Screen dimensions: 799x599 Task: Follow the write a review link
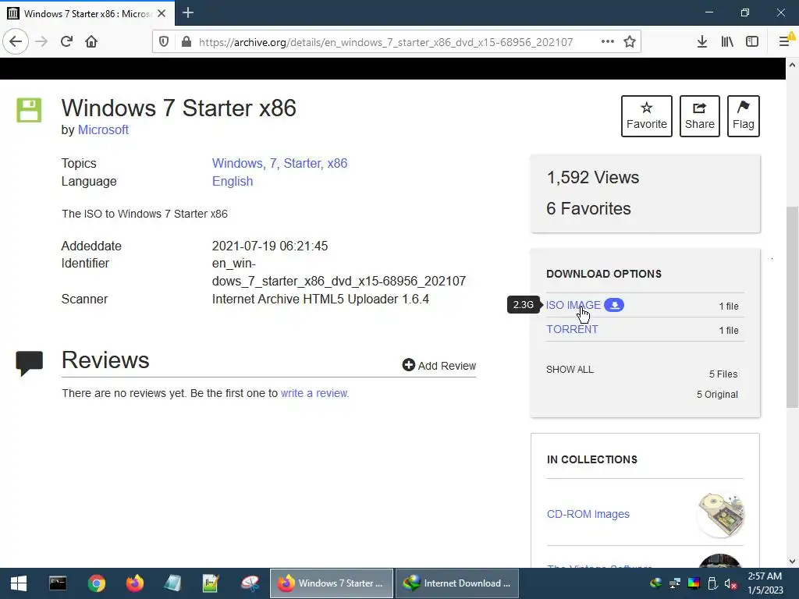point(314,393)
